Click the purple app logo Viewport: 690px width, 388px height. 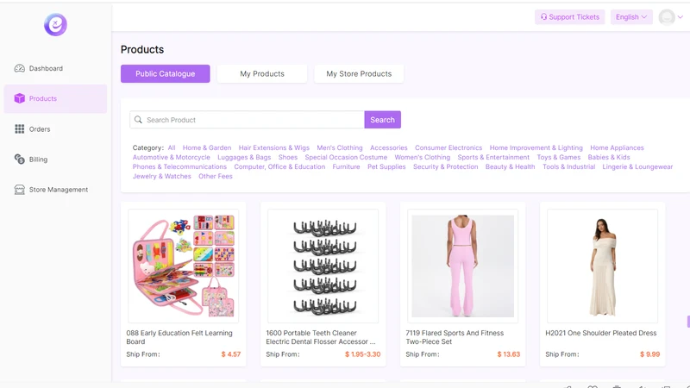pyautogui.click(x=55, y=25)
